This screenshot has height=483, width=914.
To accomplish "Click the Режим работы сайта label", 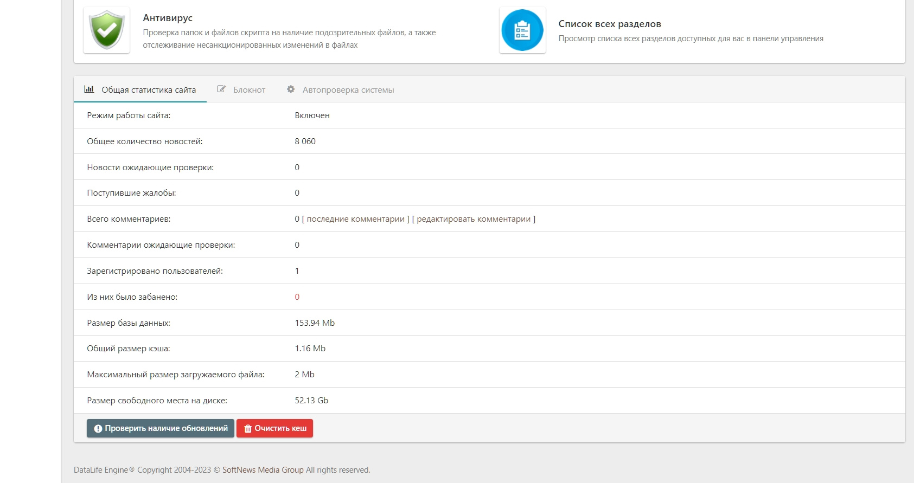I will (x=129, y=115).
